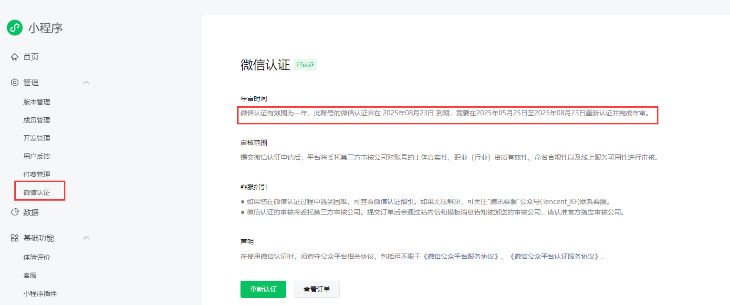730x305 pixels.
Task: Select 微信认证 in sidebar
Action: pos(37,193)
